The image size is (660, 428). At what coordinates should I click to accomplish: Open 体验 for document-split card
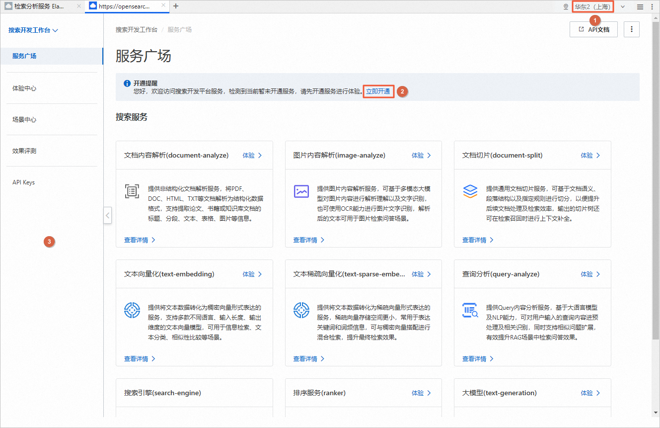[x=590, y=156]
